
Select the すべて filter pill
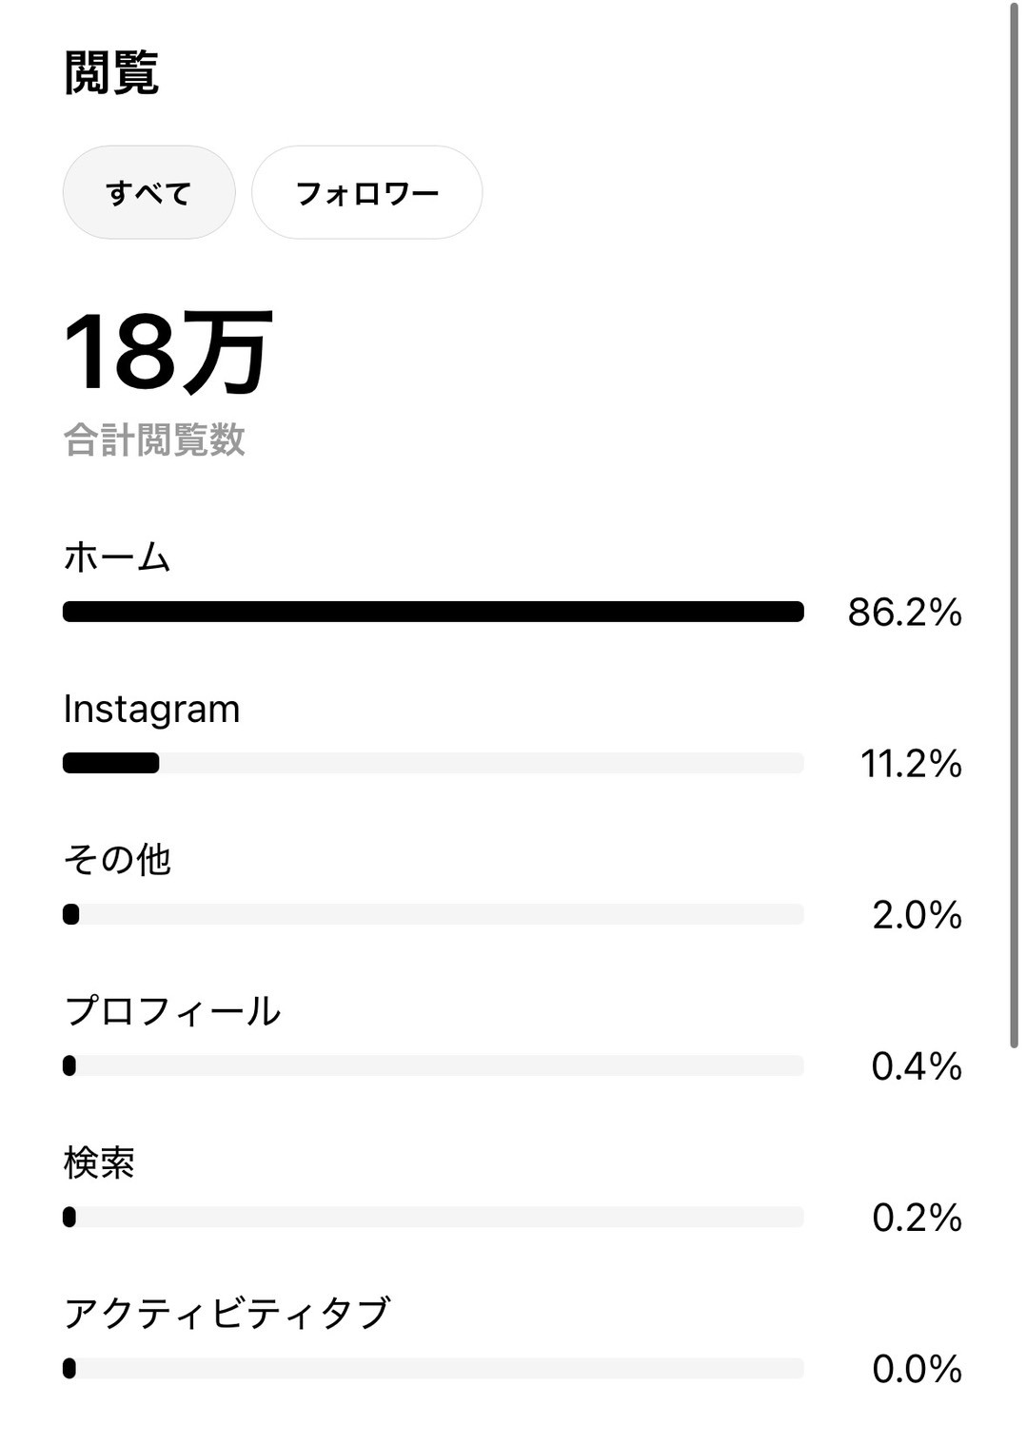(148, 192)
